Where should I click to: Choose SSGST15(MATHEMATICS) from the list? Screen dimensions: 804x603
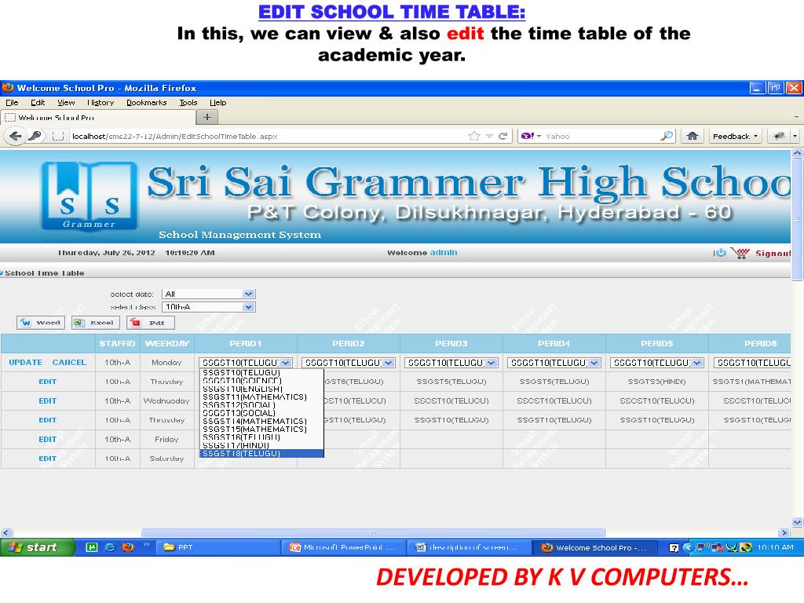pos(261,429)
